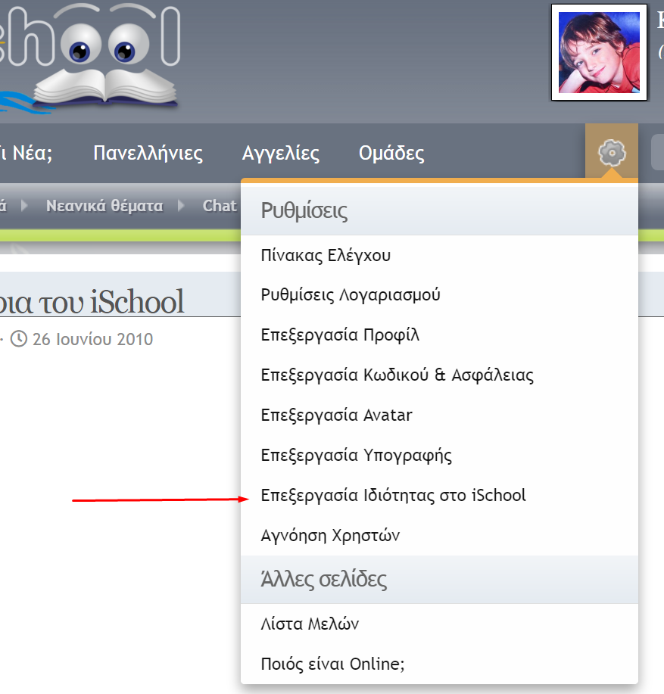
Task: Click the settings gear icon
Action: coord(611,153)
